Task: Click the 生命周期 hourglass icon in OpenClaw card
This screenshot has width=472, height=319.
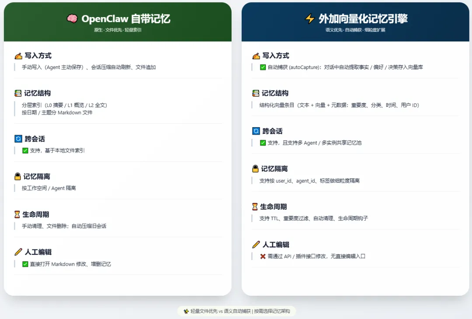Action: (x=17, y=214)
